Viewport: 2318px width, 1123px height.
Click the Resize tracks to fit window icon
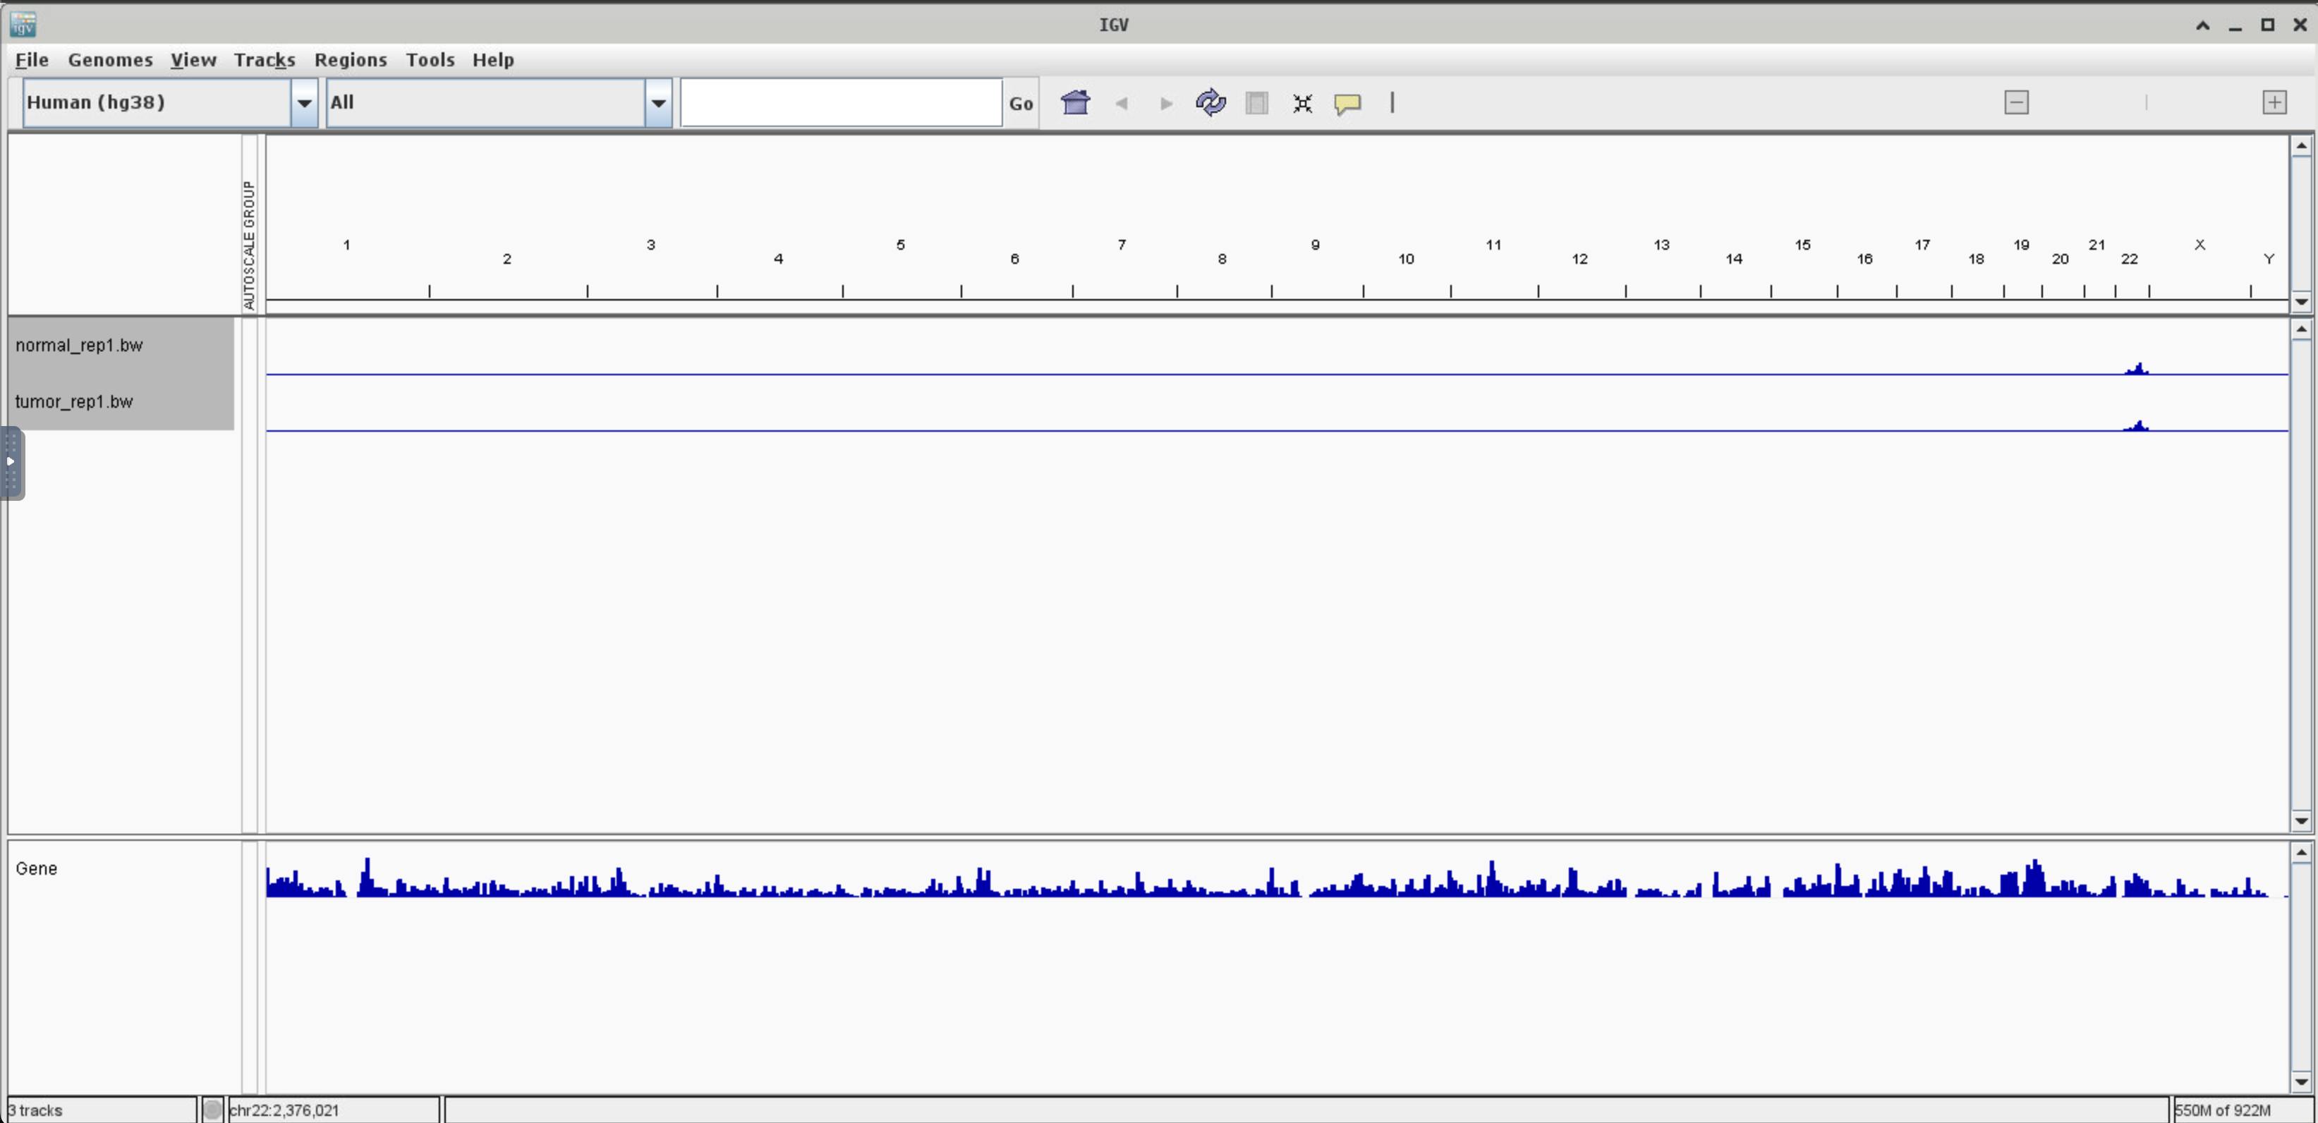(1302, 102)
